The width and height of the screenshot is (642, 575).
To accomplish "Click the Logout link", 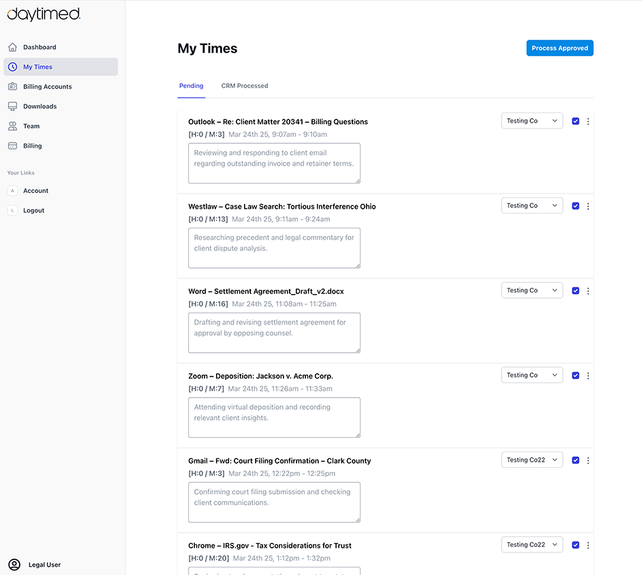I will 33,210.
